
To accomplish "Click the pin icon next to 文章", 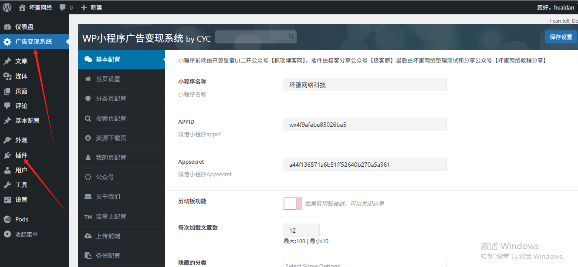I will pyautogui.click(x=7, y=61).
